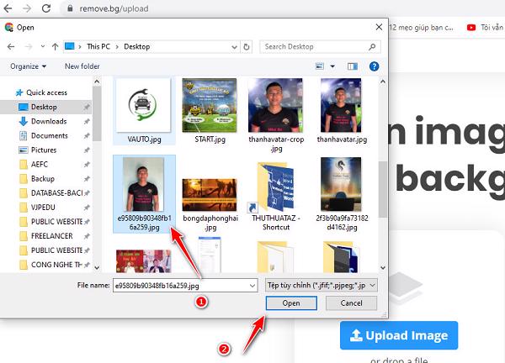Expand the file type filter dropdown
This screenshot has height=363, width=505.
click(x=372, y=285)
